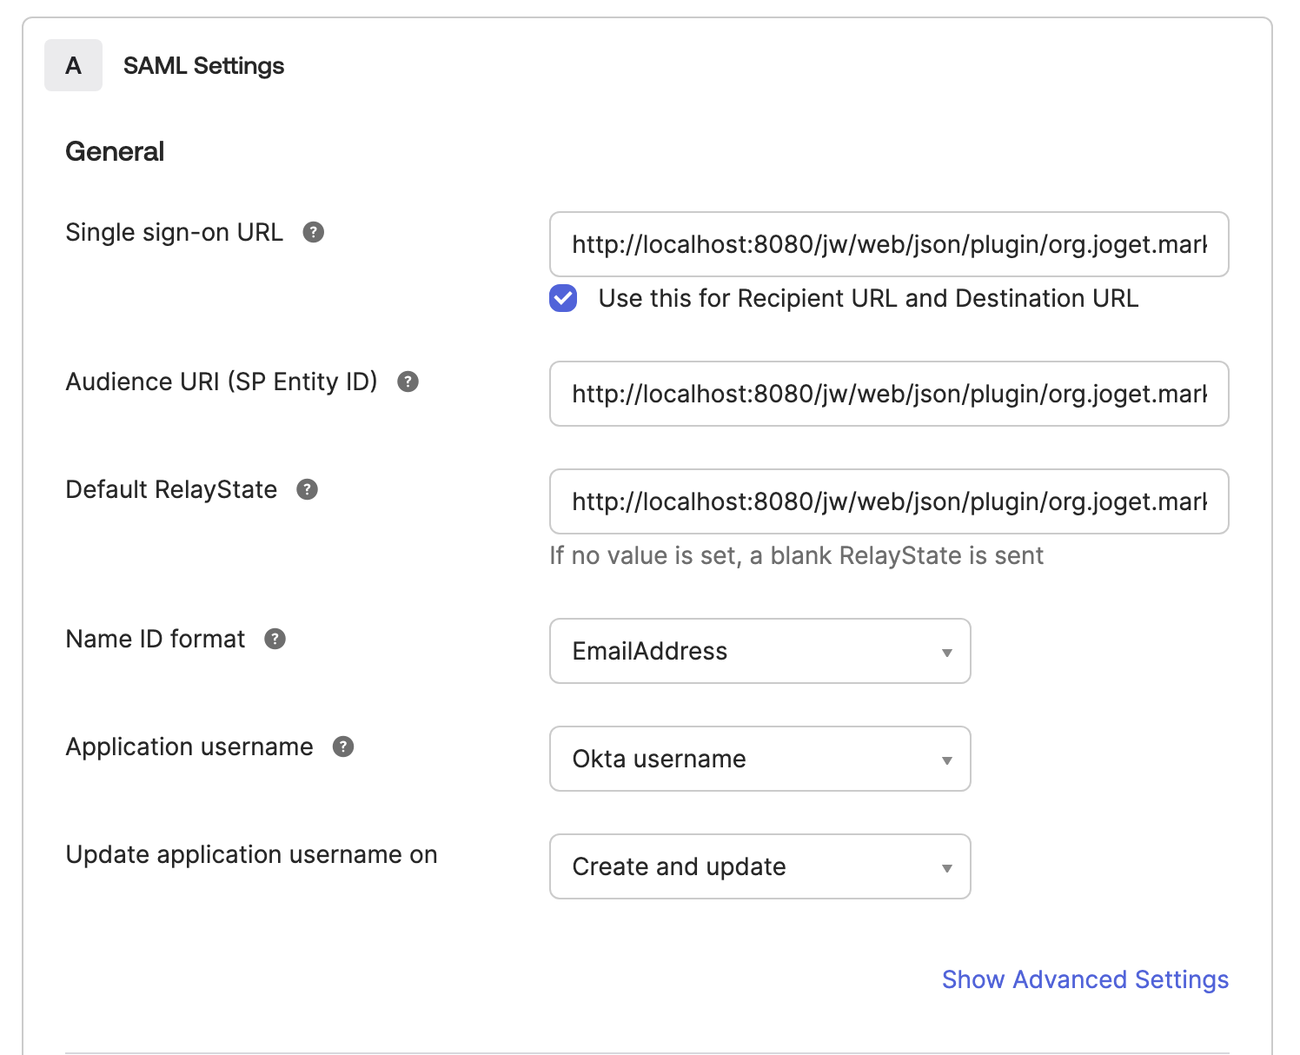1300x1055 pixels.
Task: Click the SAML Settings section title
Action: pos(203,66)
